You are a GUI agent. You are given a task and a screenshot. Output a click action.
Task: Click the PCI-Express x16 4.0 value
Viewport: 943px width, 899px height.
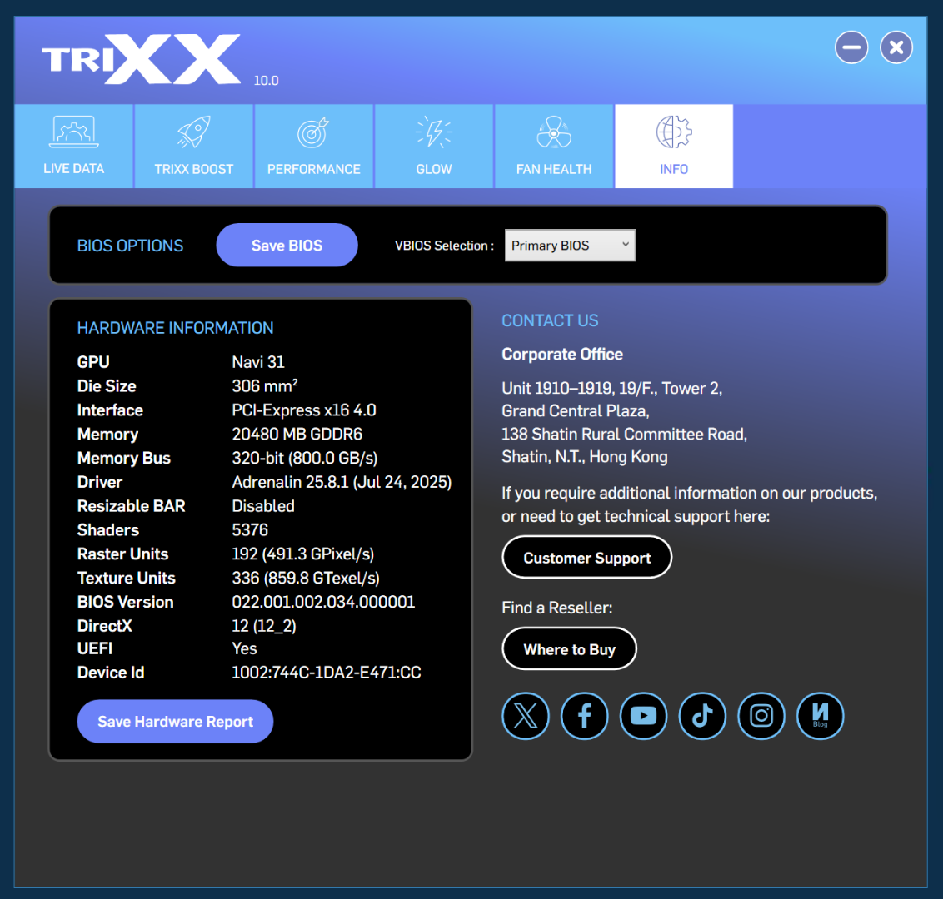[304, 410]
